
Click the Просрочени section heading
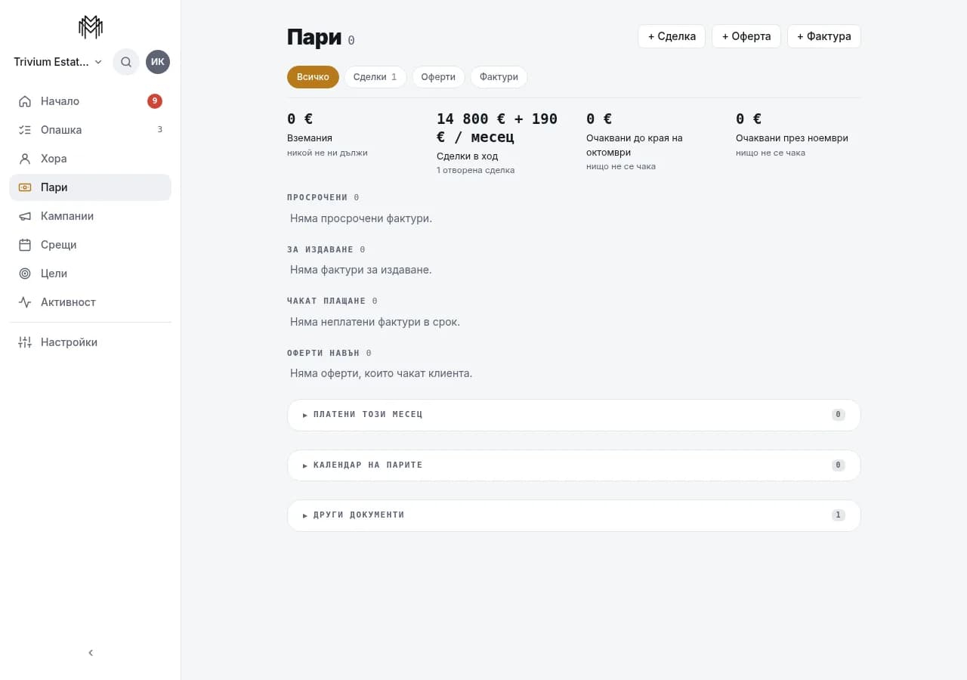(x=317, y=198)
